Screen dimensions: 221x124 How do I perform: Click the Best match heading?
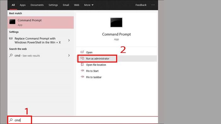(x=15, y=13)
